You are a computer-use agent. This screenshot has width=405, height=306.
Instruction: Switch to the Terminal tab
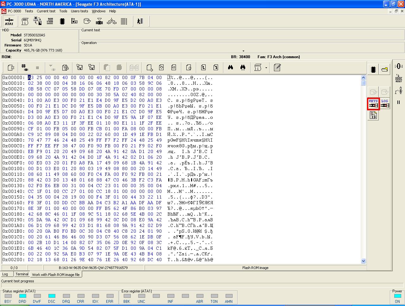22,274
